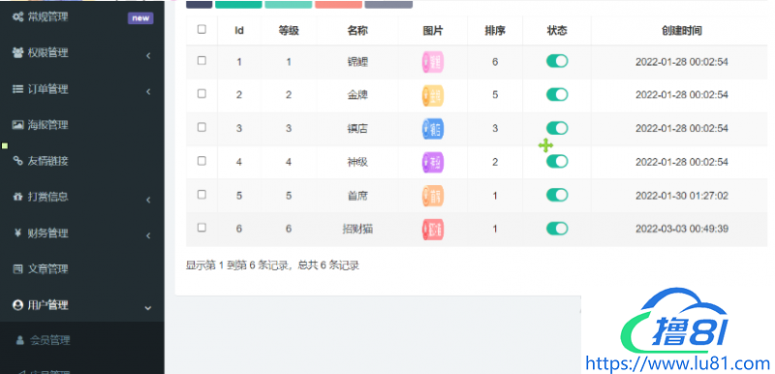Tick the select-all checkbox in the table header

coord(201,29)
